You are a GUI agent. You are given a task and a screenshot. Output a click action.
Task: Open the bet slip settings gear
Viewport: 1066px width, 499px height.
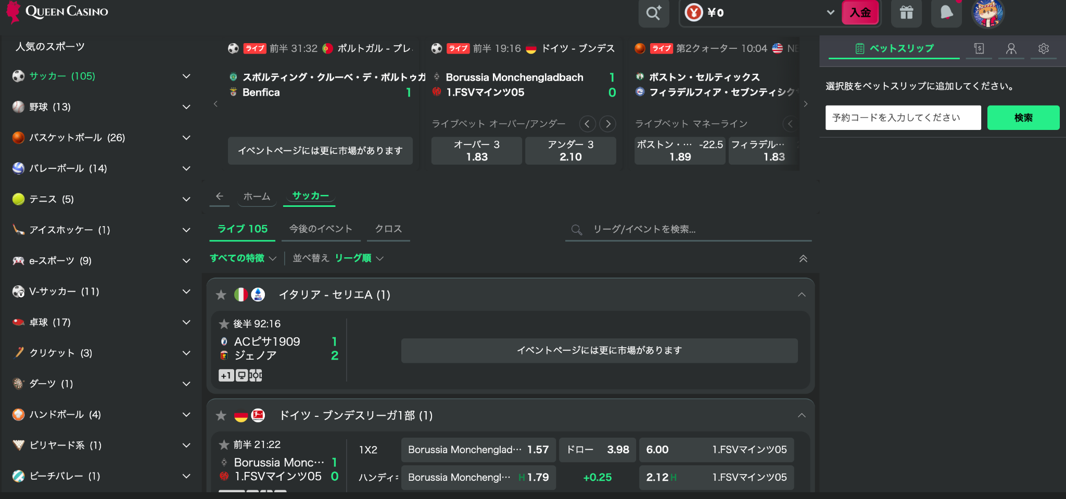(1044, 48)
